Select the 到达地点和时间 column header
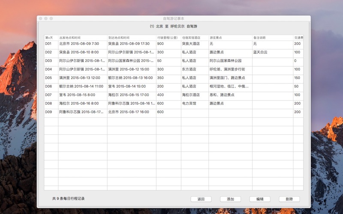 coord(132,38)
